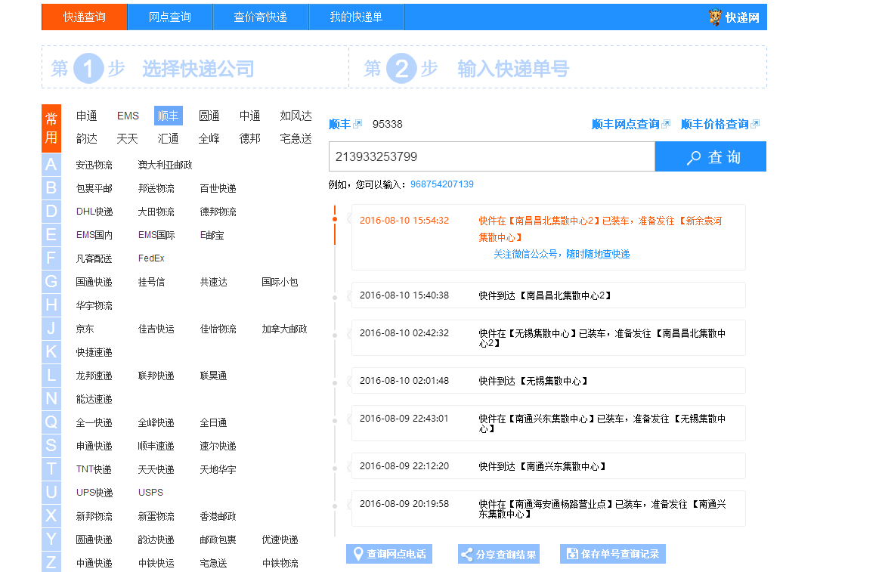The width and height of the screenshot is (882, 572).
Task: Select EMS from common couriers
Action: [128, 116]
